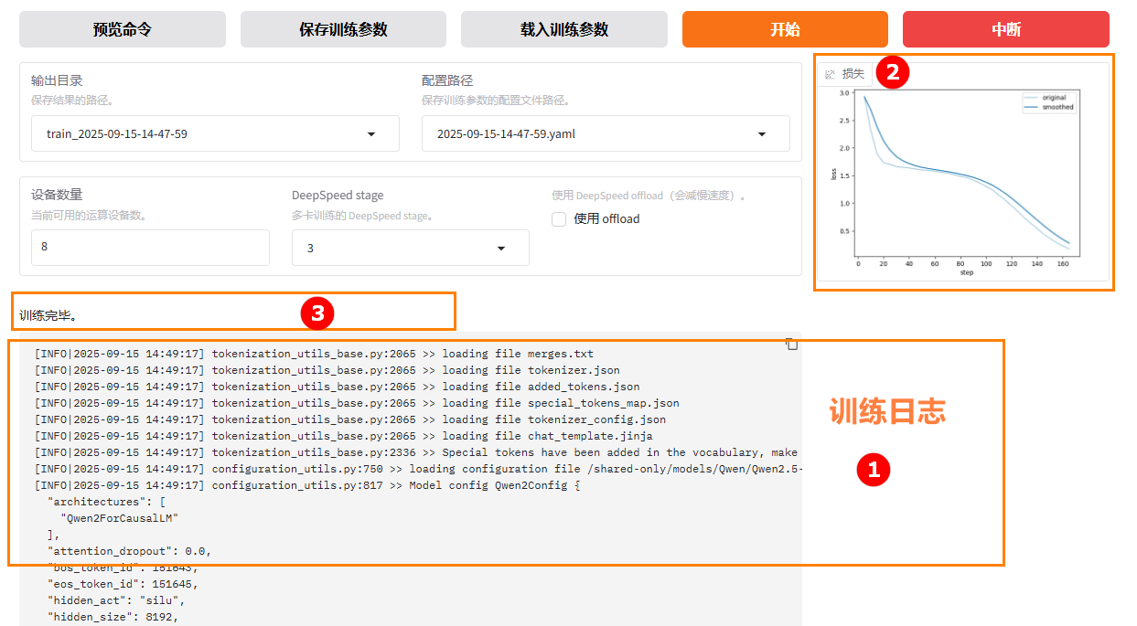1137x626 pixels.
Task: Focus the 设备数量 input field
Action: [x=150, y=248]
